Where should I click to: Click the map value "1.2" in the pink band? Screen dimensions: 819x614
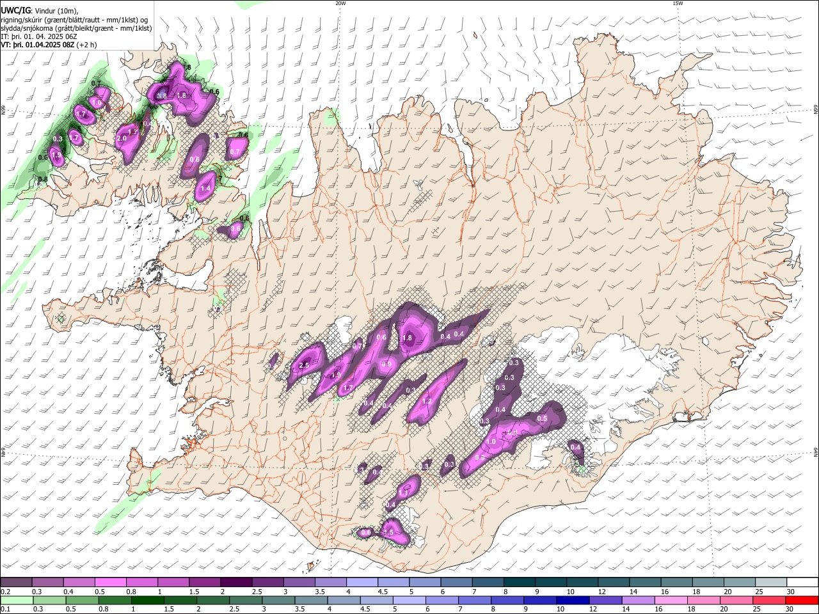(x=427, y=401)
